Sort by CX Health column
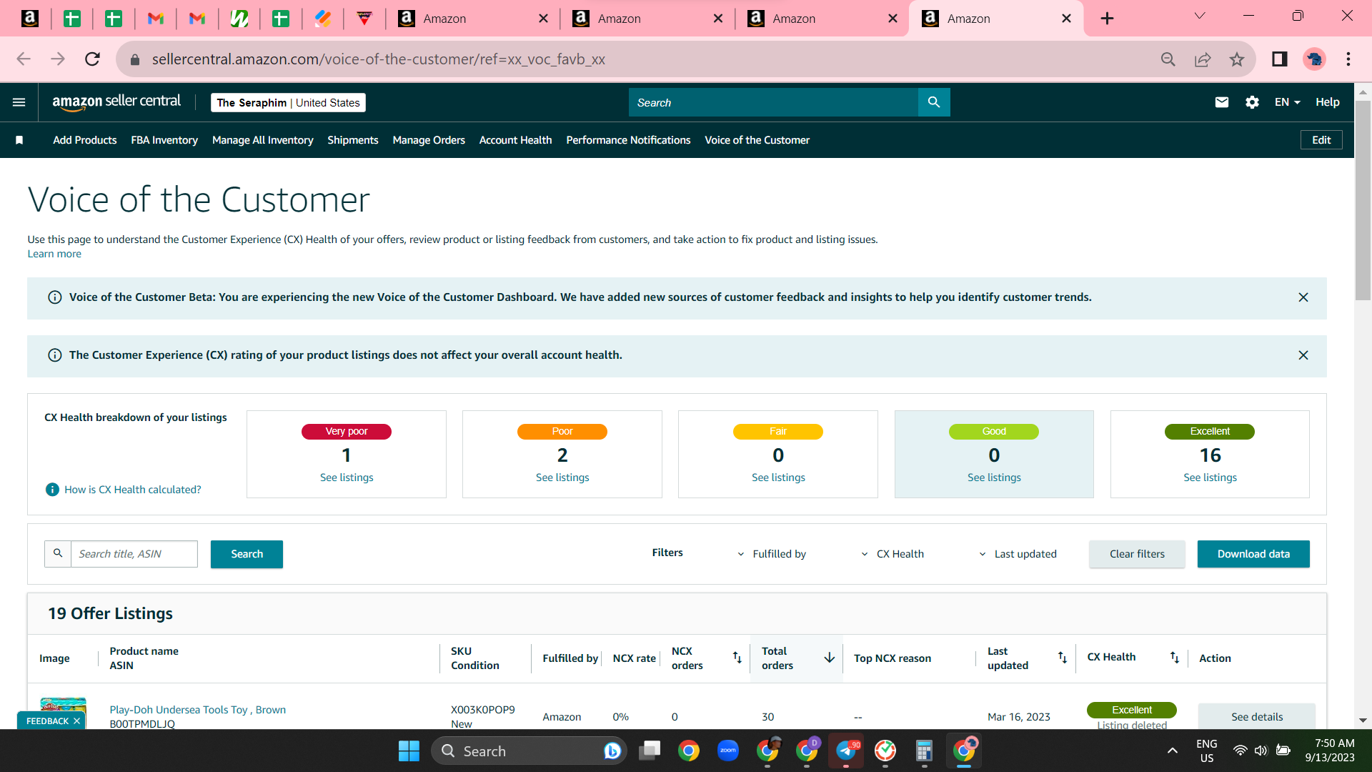The height and width of the screenshot is (772, 1372). click(1174, 658)
